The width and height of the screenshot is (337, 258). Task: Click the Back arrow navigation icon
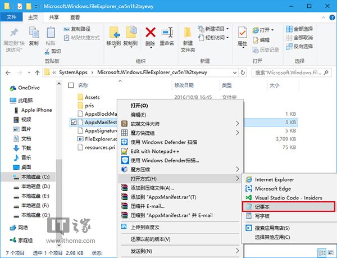pyautogui.click(x=8, y=73)
